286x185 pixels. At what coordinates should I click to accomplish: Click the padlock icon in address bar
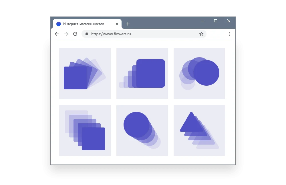[87, 34]
